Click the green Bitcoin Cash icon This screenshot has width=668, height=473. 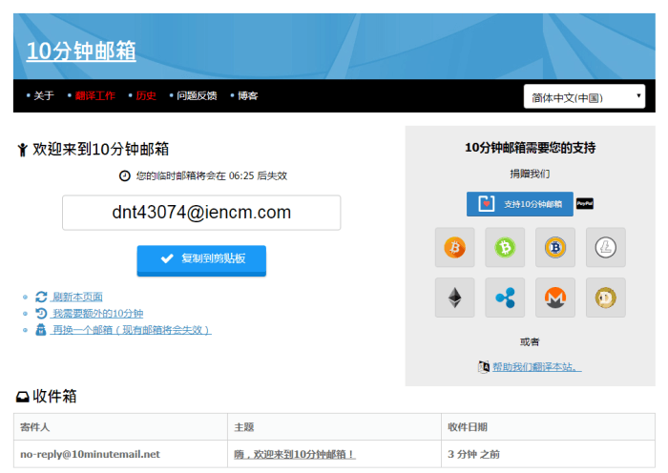point(505,247)
